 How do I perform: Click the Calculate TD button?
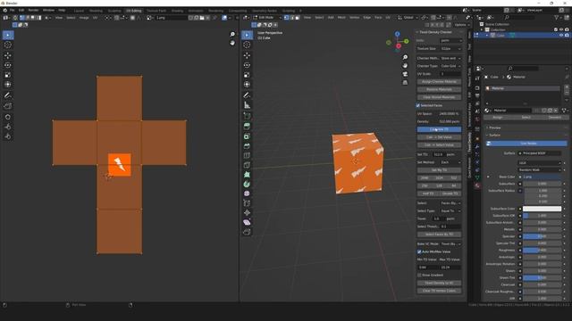pyautogui.click(x=439, y=129)
